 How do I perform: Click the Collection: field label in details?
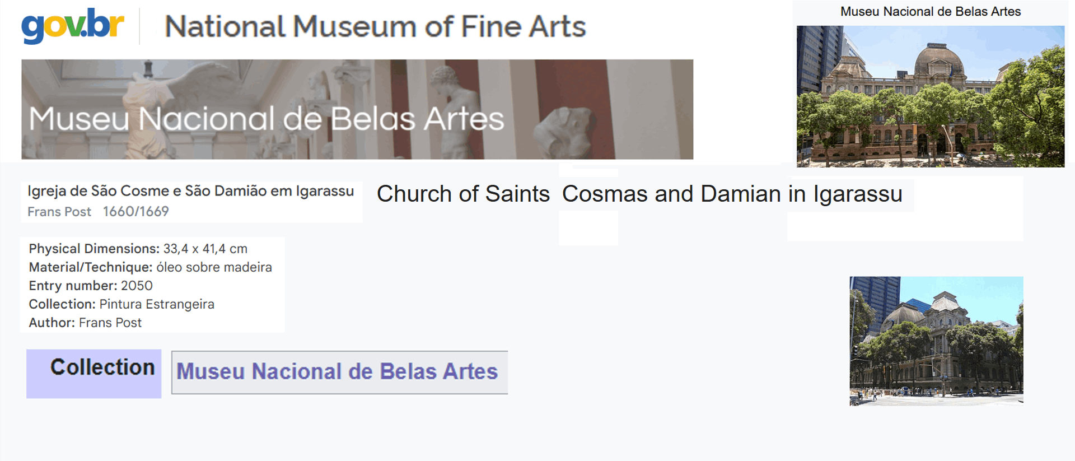pyautogui.click(x=62, y=304)
